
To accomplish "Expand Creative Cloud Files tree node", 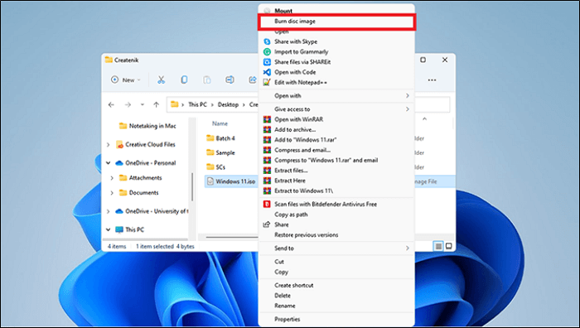I will pyautogui.click(x=108, y=145).
